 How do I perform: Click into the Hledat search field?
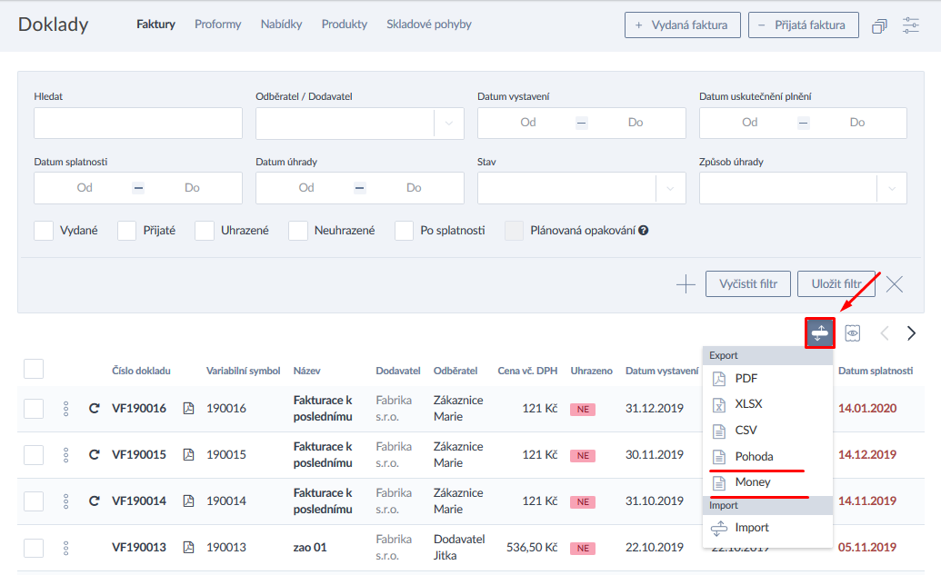(138, 124)
